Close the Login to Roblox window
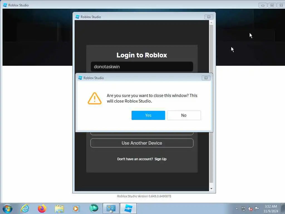285x214 pixels. [x=209, y=17]
